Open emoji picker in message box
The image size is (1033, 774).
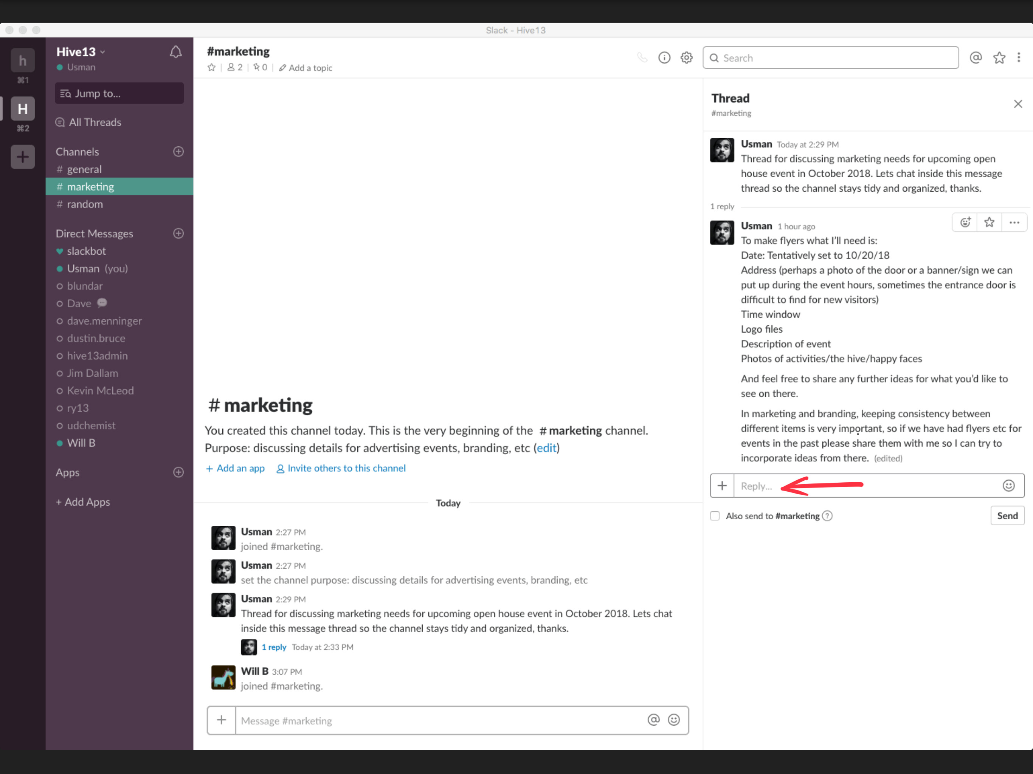click(673, 720)
